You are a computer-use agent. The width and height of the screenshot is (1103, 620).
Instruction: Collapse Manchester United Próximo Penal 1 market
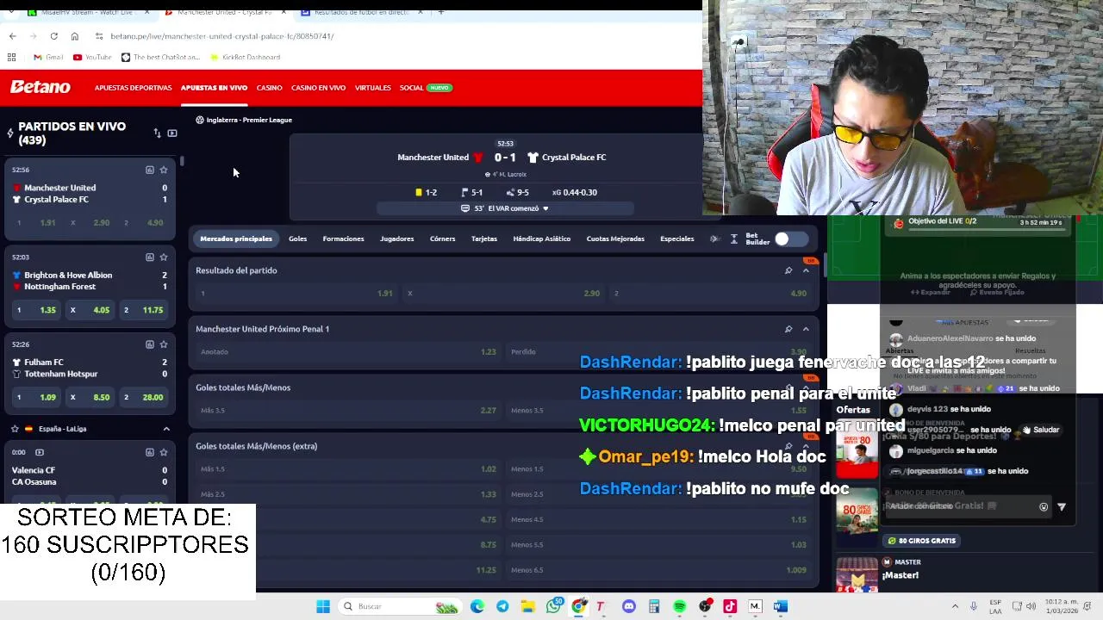[x=806, y=329]
